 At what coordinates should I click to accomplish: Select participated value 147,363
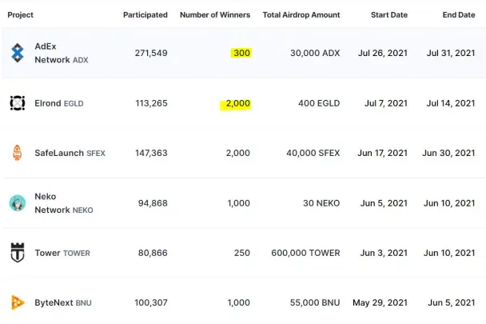[151, 153]
